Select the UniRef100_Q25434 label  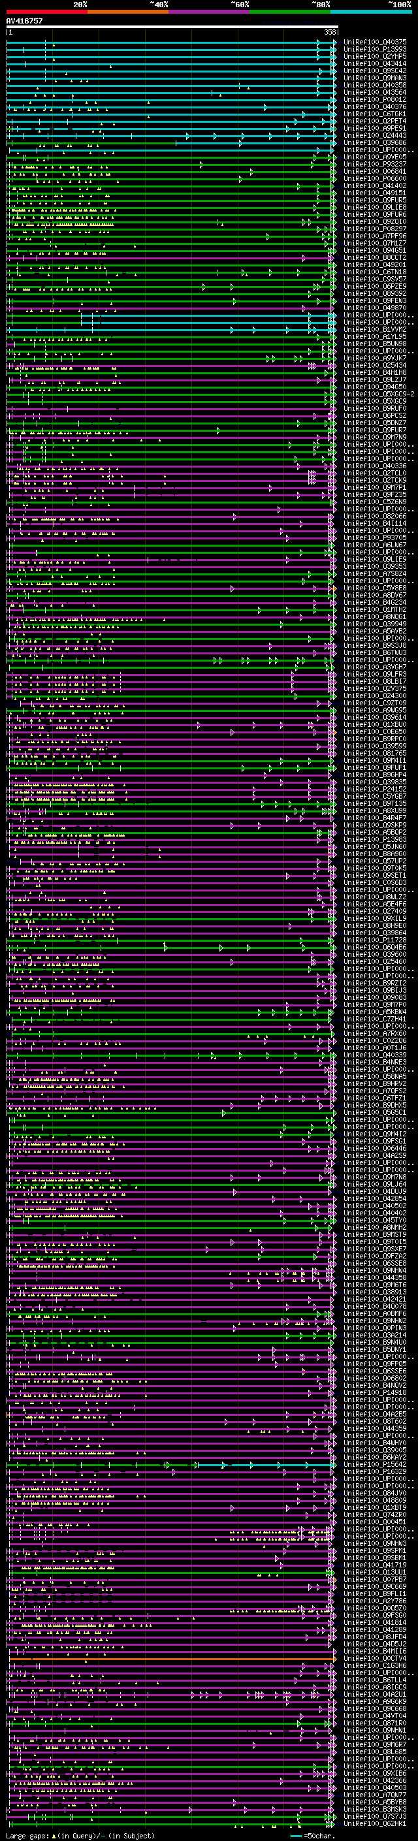click(375, 365)
